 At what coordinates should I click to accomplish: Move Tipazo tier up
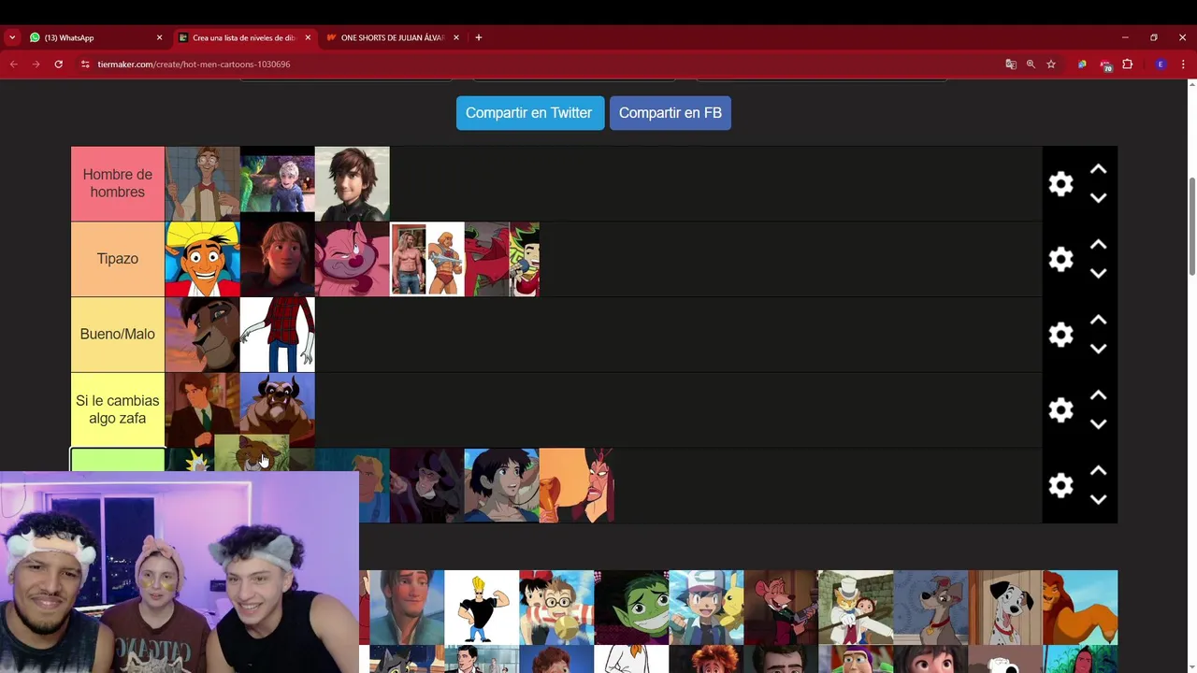coord(1099,245)
